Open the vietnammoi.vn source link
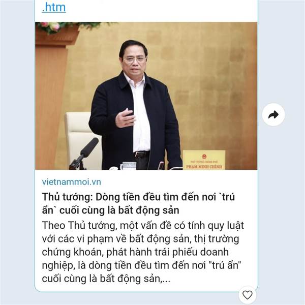305x305 pixels. [x=71, y=182]
